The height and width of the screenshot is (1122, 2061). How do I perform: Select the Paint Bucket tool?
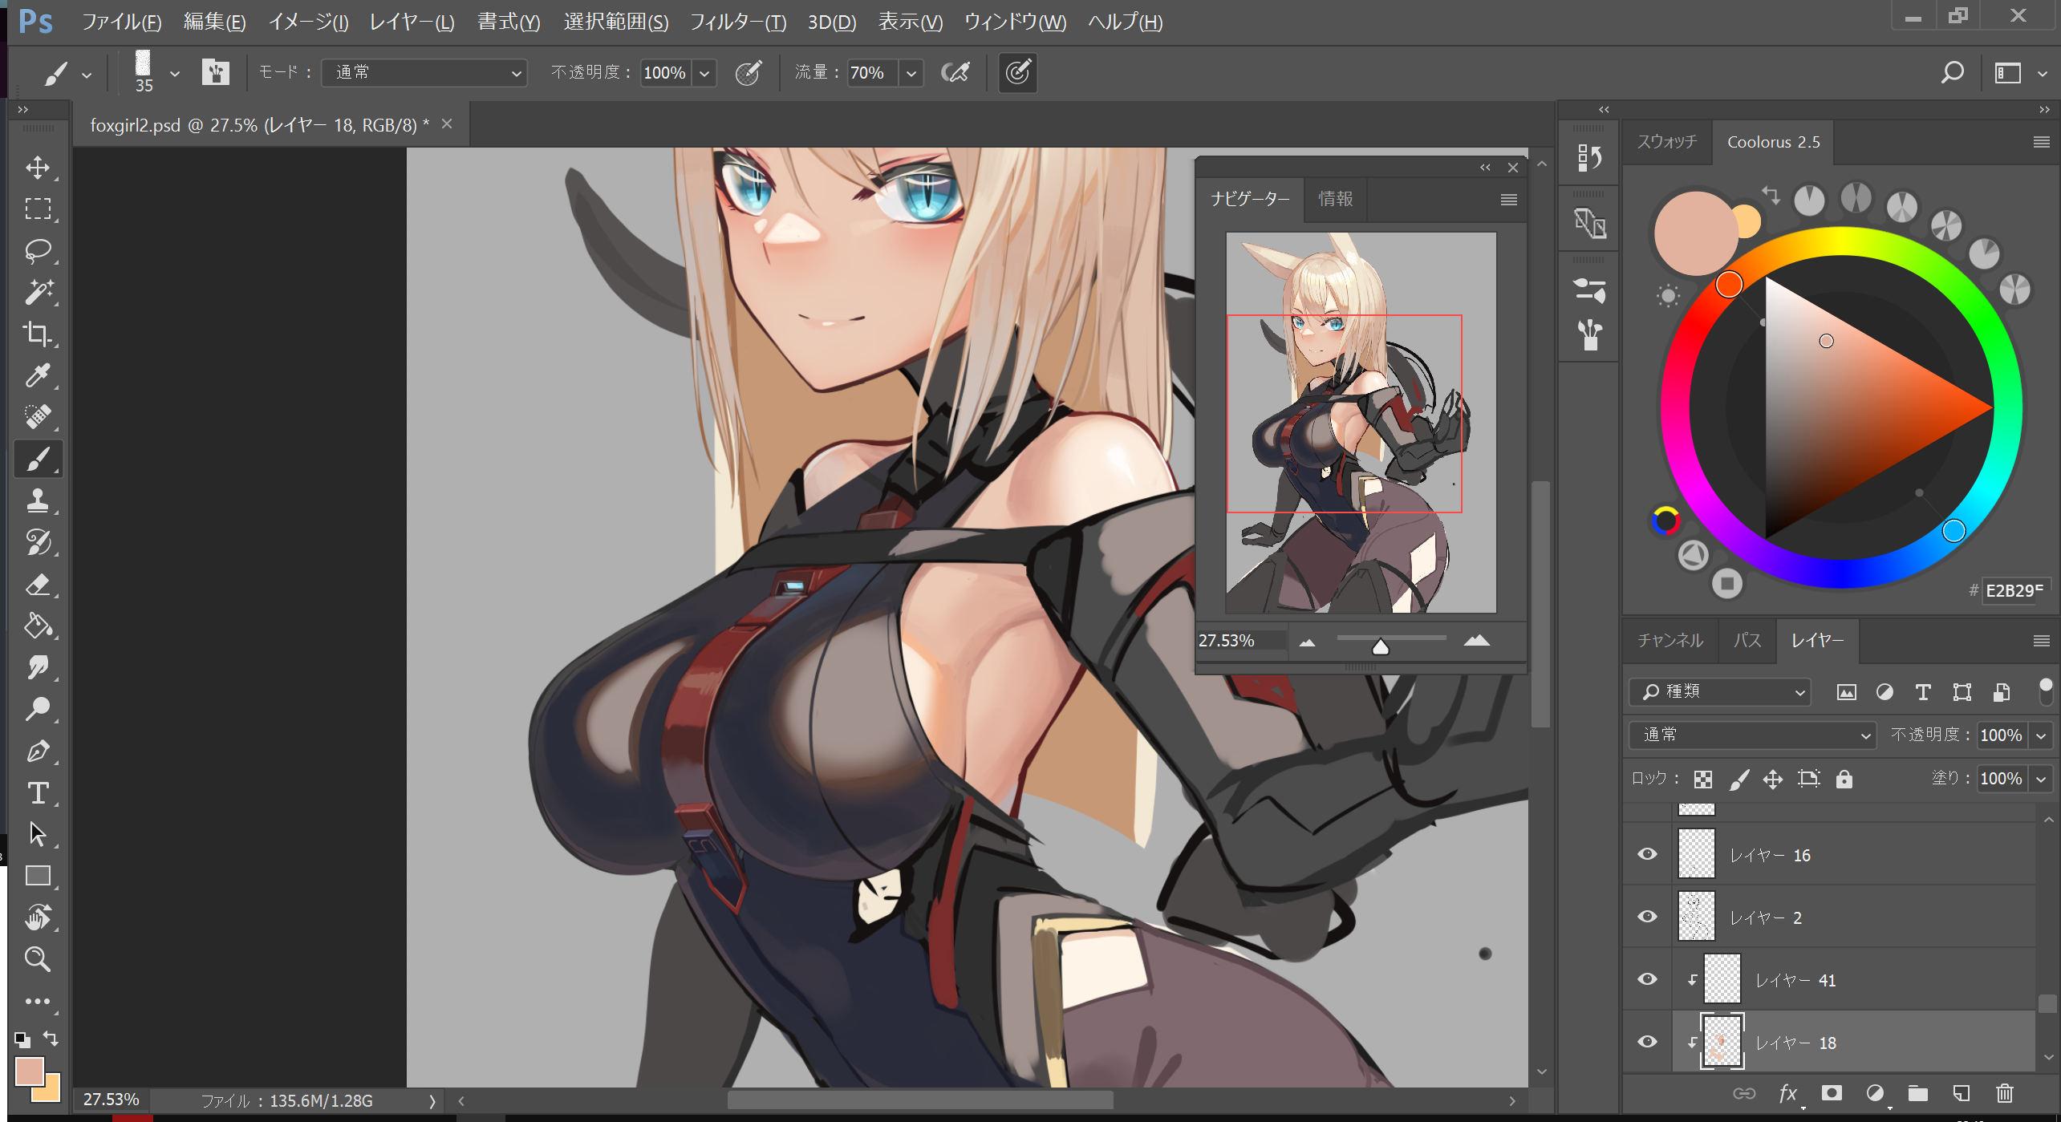click(x=38, y=626)
